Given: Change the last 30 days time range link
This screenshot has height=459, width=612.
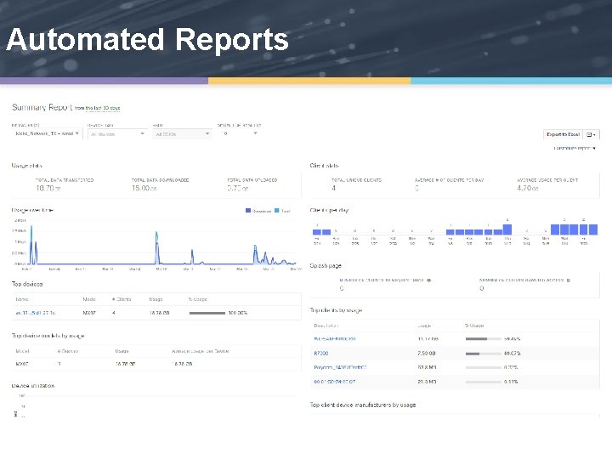Looking at the screenshot, I should pos(97,108).
